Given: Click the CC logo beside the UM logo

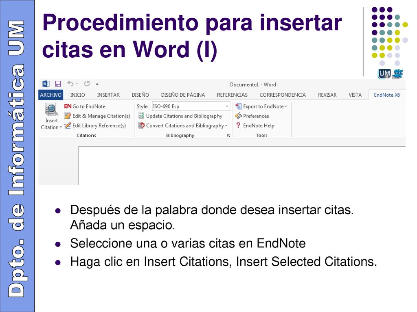Looking at the screenshot, I should (x=398, y=74).
